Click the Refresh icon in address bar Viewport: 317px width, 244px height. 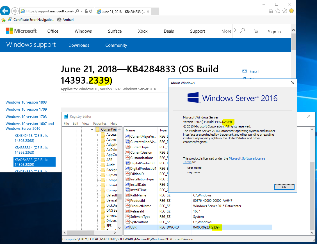tap(91, 11)
